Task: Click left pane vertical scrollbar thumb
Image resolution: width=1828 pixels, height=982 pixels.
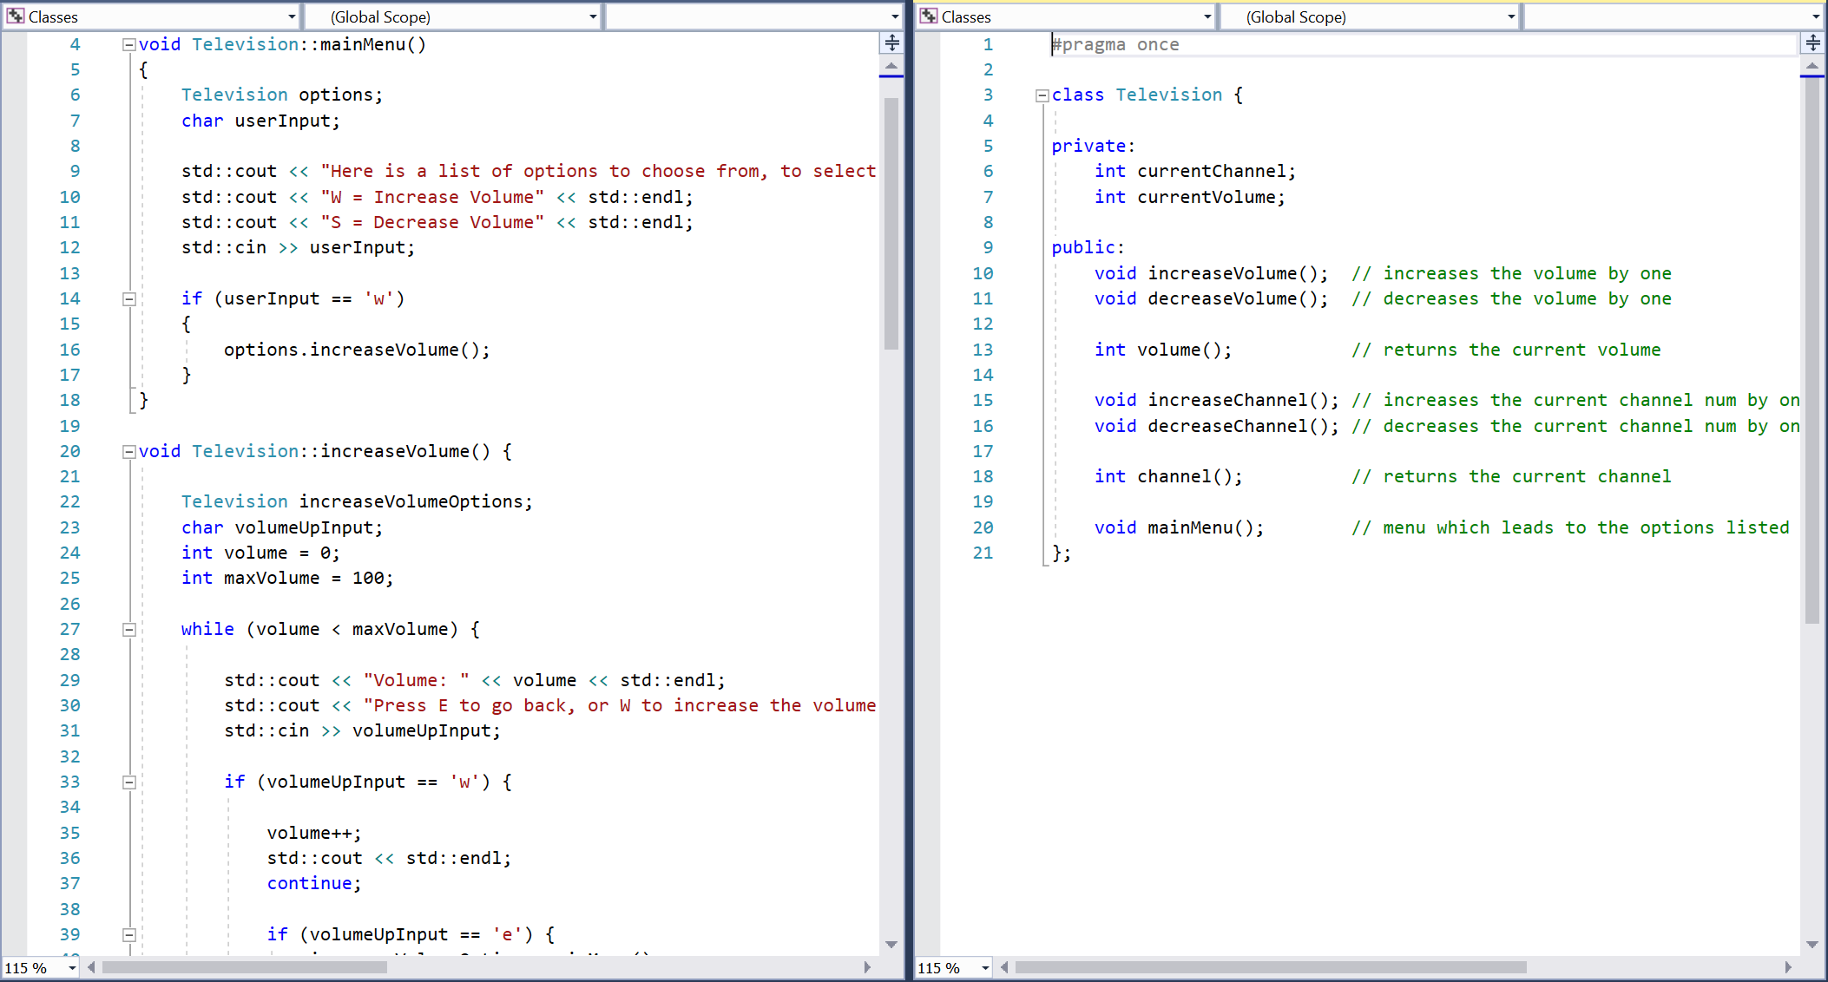Action: (x=891, y=223)
